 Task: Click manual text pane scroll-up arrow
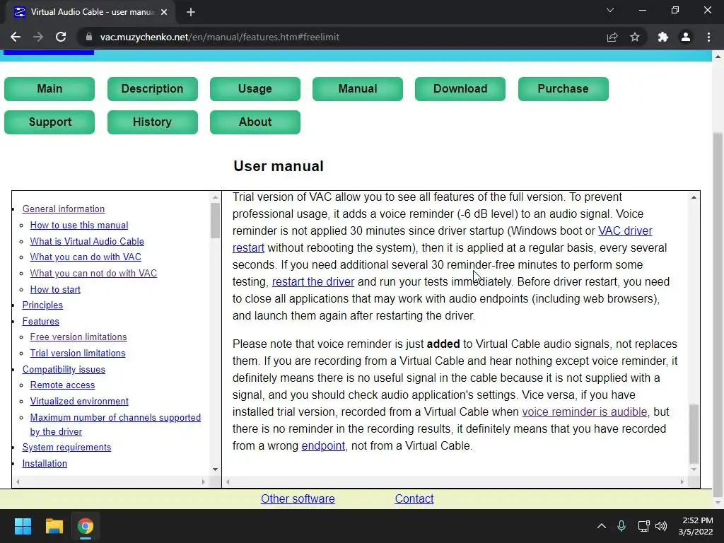coord(694,197)
